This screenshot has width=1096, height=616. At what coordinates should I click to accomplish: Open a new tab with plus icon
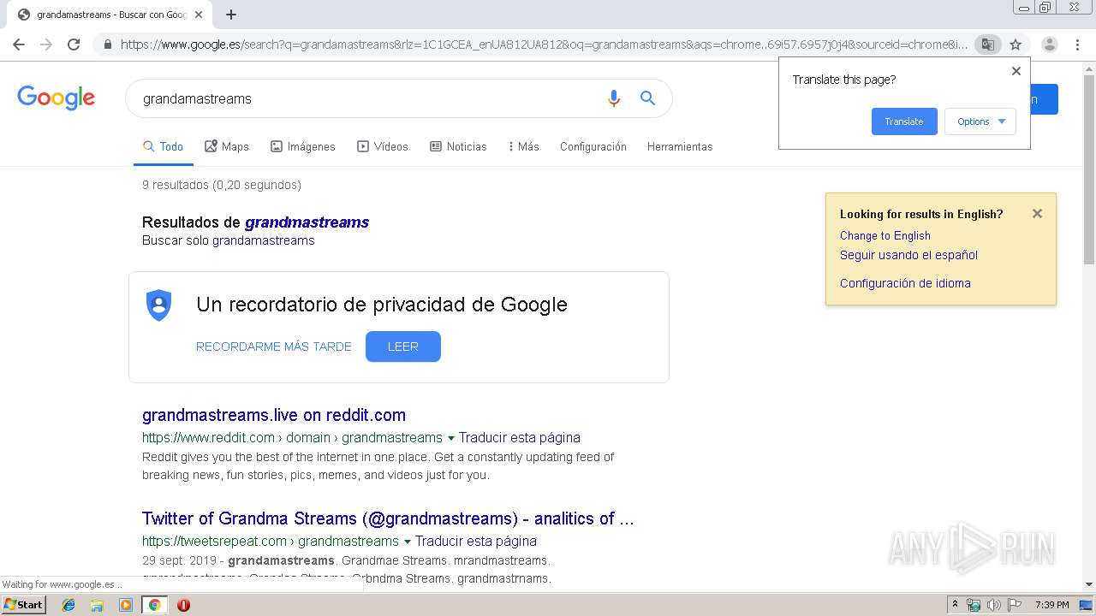tap(231, 15)
